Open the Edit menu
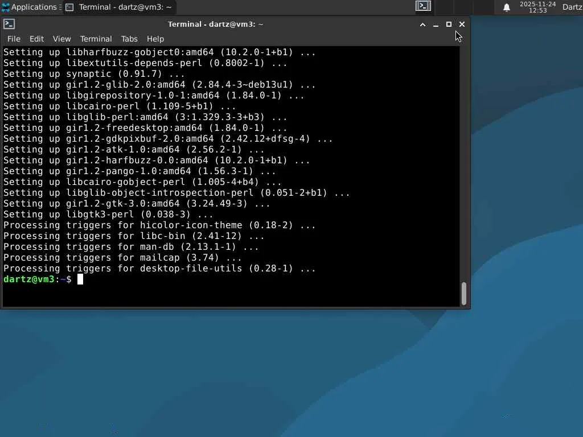Image resolution: width=583 pixels, height=437 pixels. 36,39
